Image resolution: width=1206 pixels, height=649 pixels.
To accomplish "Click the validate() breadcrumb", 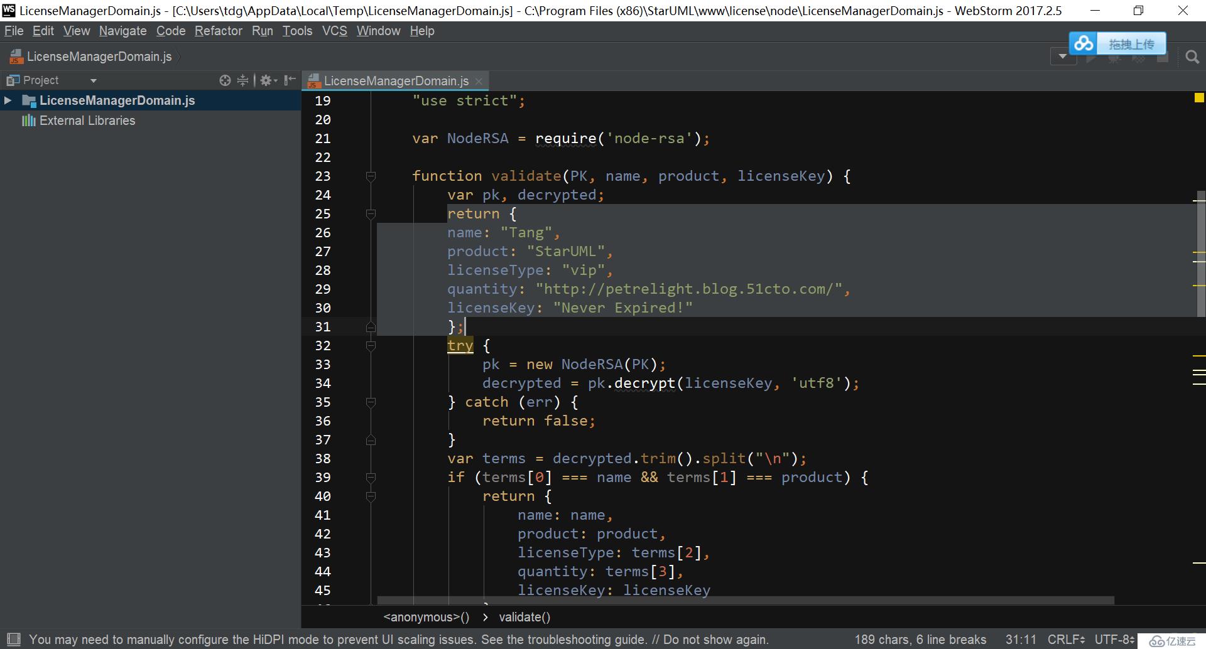I will coord(524,617).
